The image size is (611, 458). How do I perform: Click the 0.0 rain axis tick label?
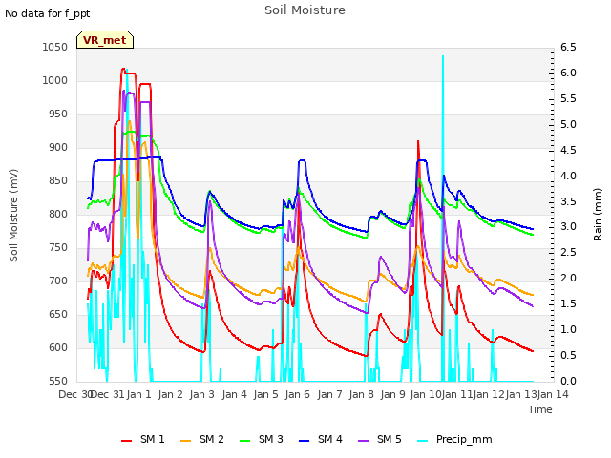(568, 381)
